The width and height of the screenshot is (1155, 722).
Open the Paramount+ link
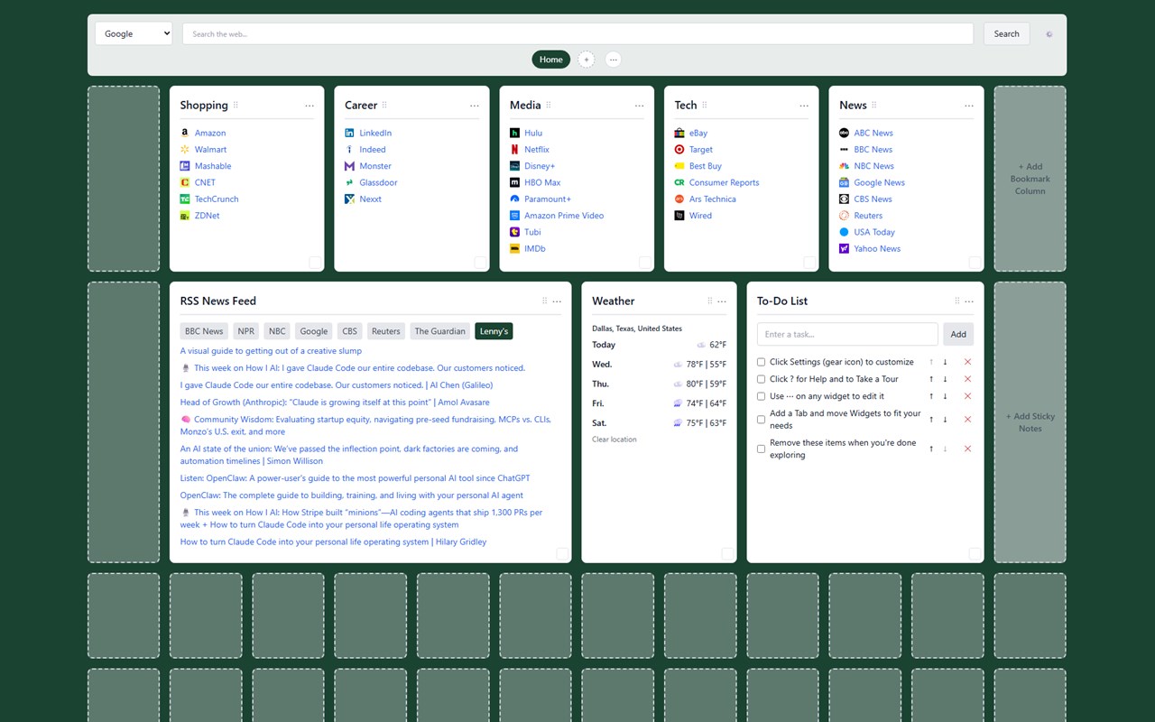point(548,199)
